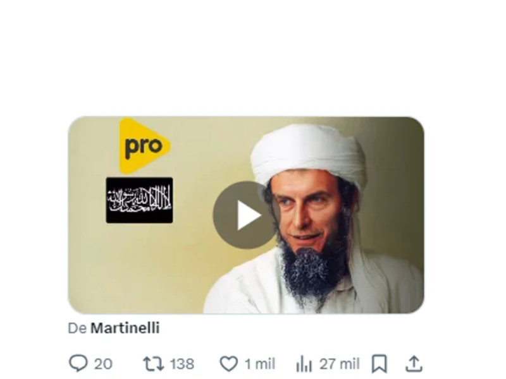506x379 pixels.
Task: Open the Martinelli video author link
Action: click(125, 328)
